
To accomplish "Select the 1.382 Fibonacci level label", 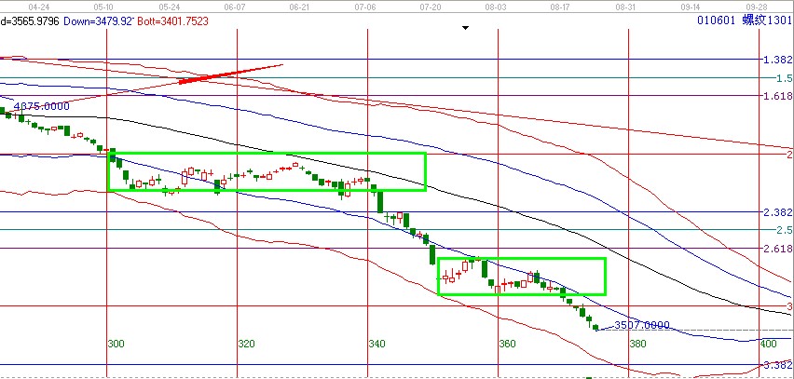I will (776, 60).
